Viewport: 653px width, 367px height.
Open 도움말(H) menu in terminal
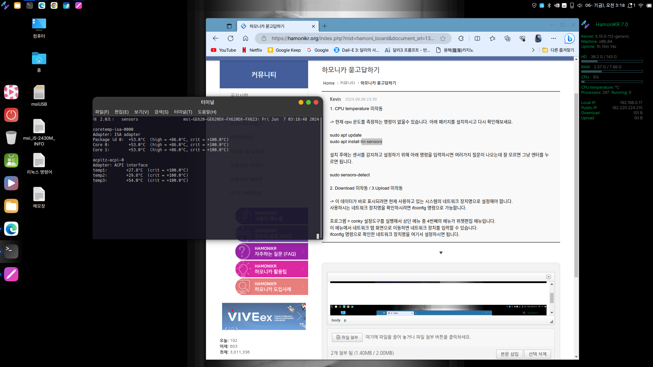[x=207, y=112]
